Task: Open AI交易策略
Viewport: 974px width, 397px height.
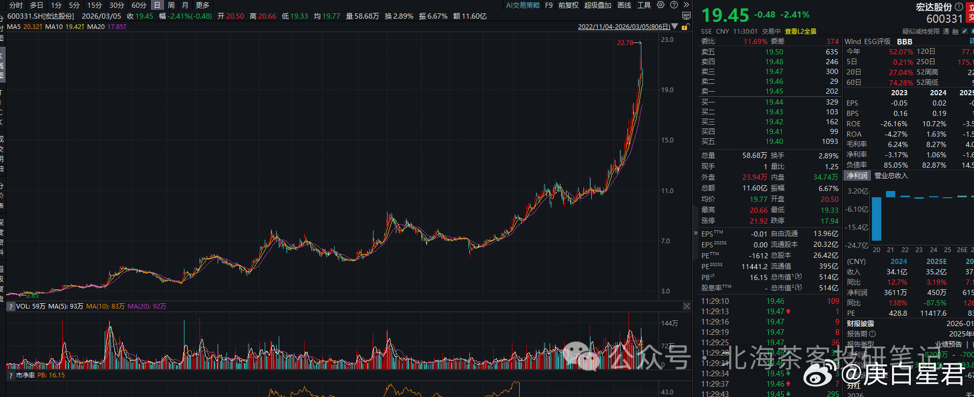Action: coord(523,5)
